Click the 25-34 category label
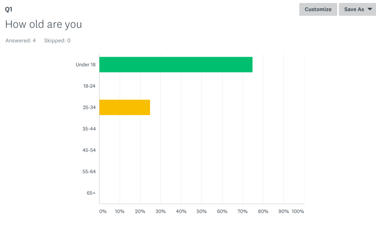The image size is (376, 231). [x=89, y=107]
